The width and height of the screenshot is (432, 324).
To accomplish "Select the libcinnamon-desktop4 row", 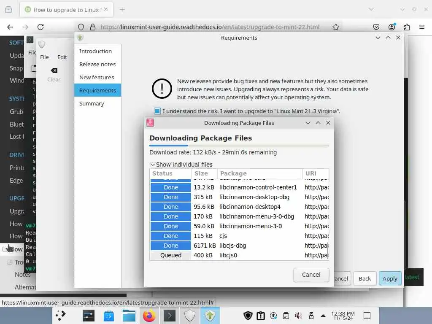I will pos(239,207).
